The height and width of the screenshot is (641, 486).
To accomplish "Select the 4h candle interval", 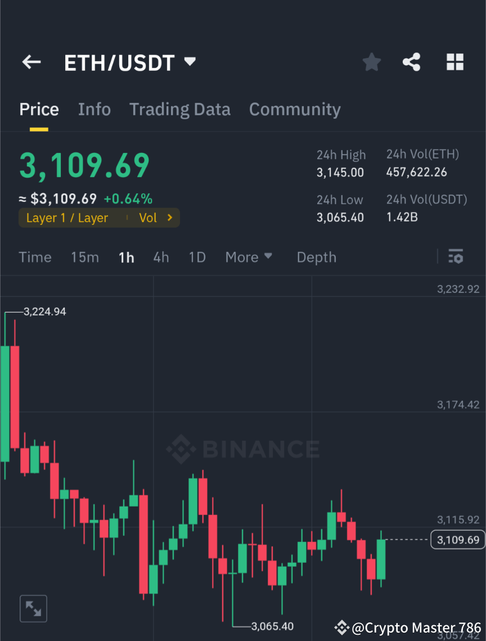I will [161, 257].
